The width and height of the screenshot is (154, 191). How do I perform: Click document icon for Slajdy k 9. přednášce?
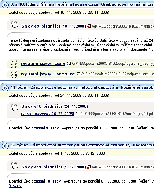pos(15,25)
